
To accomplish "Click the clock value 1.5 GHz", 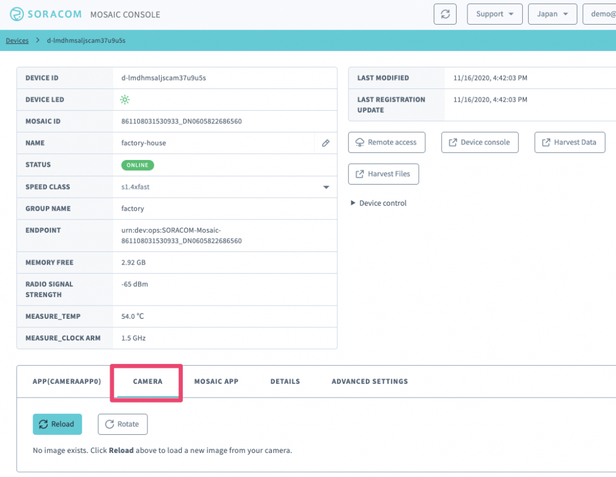I will (x=133, y=338).
